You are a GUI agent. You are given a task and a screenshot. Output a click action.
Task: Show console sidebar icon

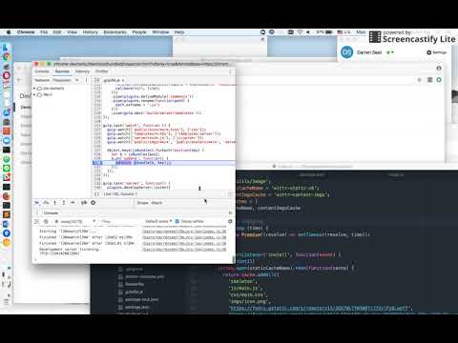pyautogui.click(x=36, y=221)
